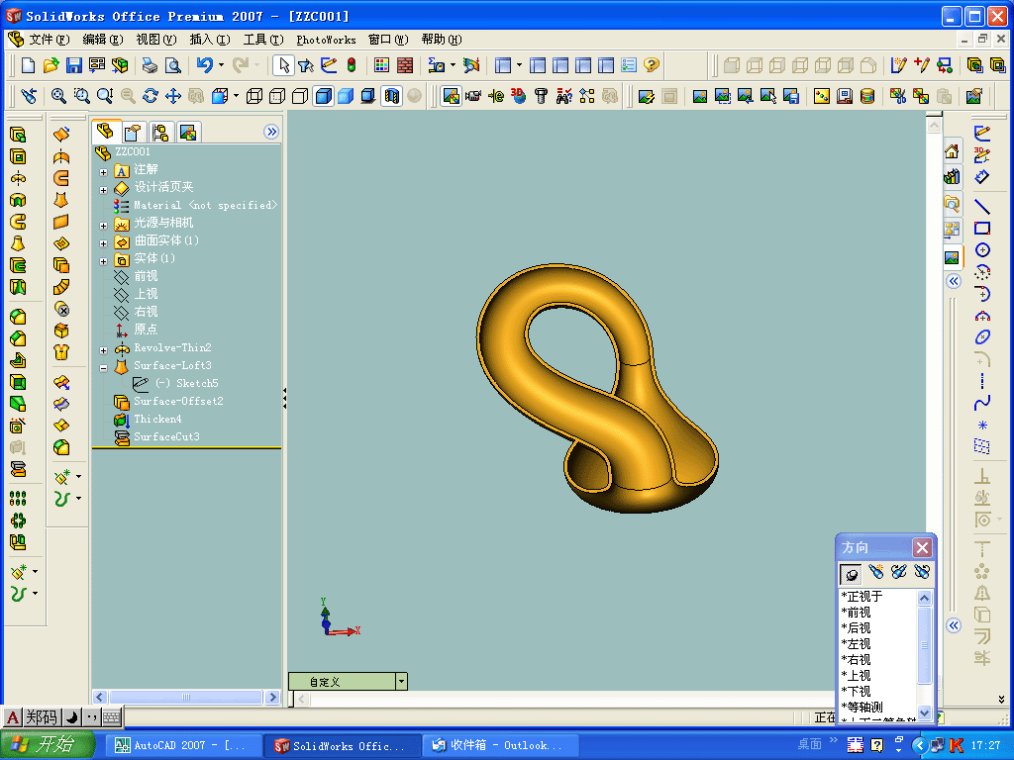Open Print Preview icon

coord(172,65)
